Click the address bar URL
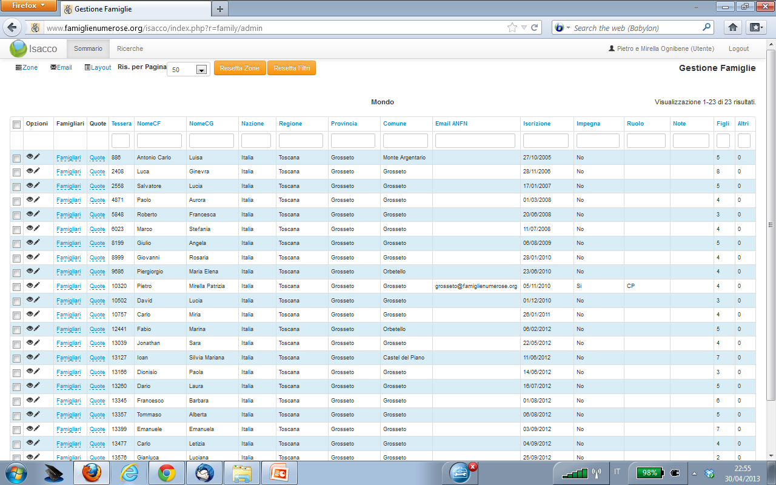Image resolution: width=776 pixels, height=485 pixels. click(x=155, y=28)
